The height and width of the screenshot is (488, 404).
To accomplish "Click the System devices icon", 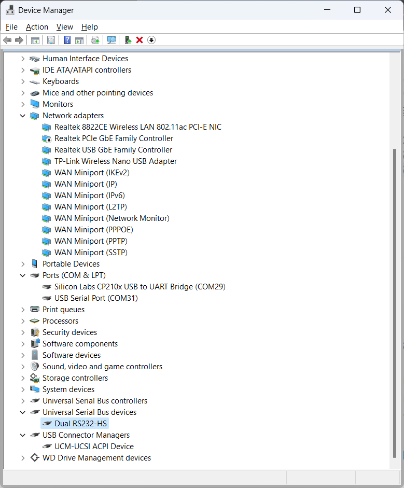I will [35, 389].
